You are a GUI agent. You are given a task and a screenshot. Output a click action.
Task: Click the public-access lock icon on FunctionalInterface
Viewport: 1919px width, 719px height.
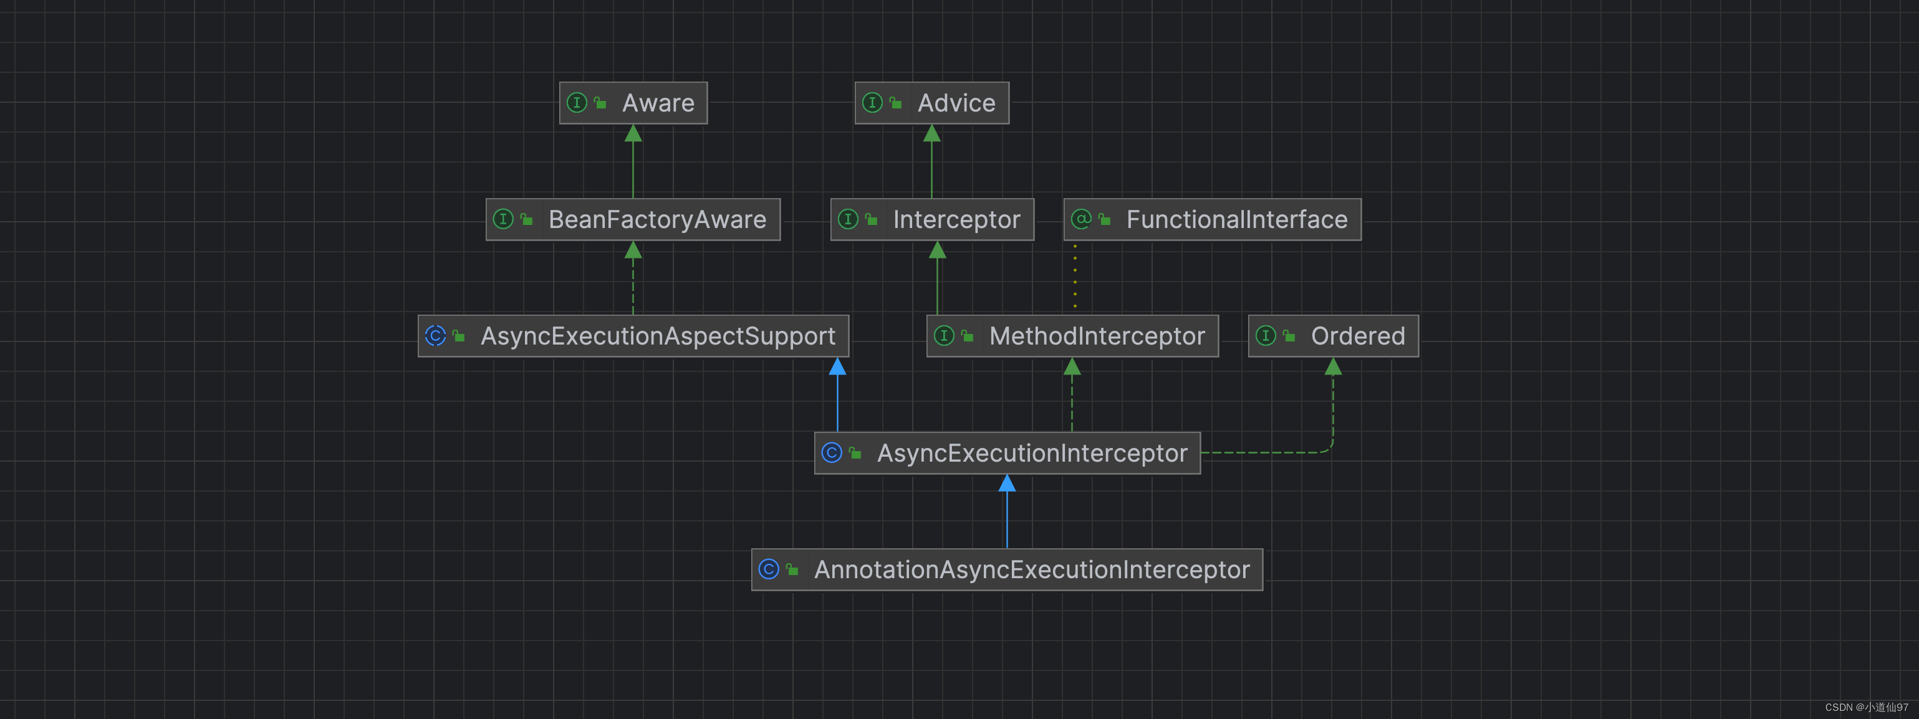tap(1105, 219)
